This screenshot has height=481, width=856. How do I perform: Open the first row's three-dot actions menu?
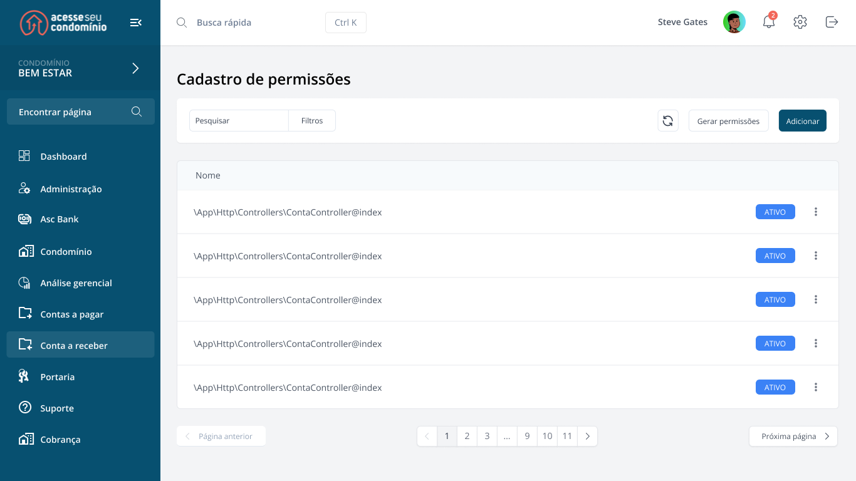(x=816, y=212)
